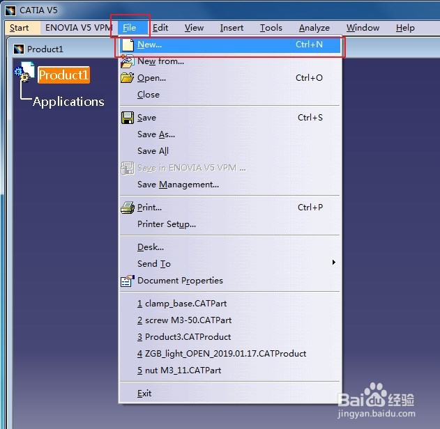Open Document Properties entry
This screenshot has width=440, height=429.
pos(230,281)
